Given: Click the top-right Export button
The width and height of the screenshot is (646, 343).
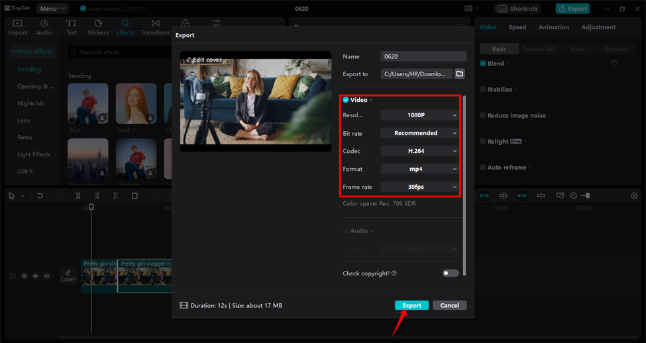Looking at the screenshot, I should [x=572, y=9].
